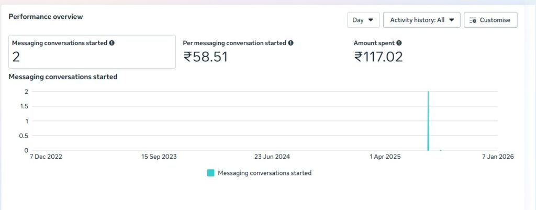536x210 pixels.
Task: Select the 23 Jun 2024 axis date
Action: tap(272, 157)
